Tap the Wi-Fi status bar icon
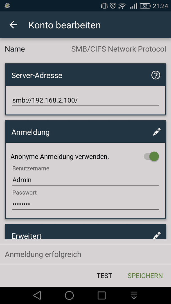Screen dimensions: 171x304 pyautogui.click(x=122, y=6)
